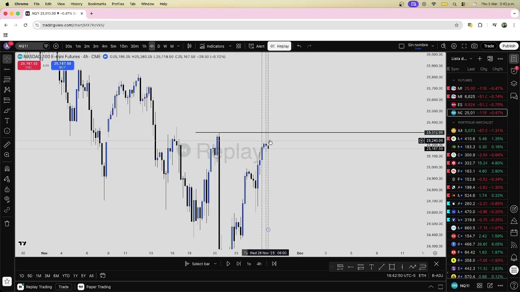Screen dimensions: 520x292
Task: Collapse the FUTURES watchlist section
Action: click(453, 80)
